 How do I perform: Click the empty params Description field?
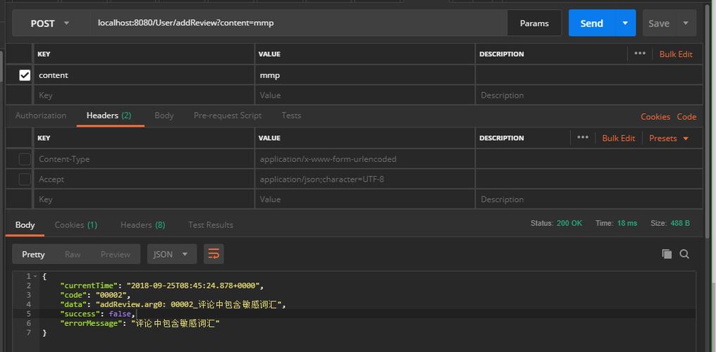(x=589, y=95)
